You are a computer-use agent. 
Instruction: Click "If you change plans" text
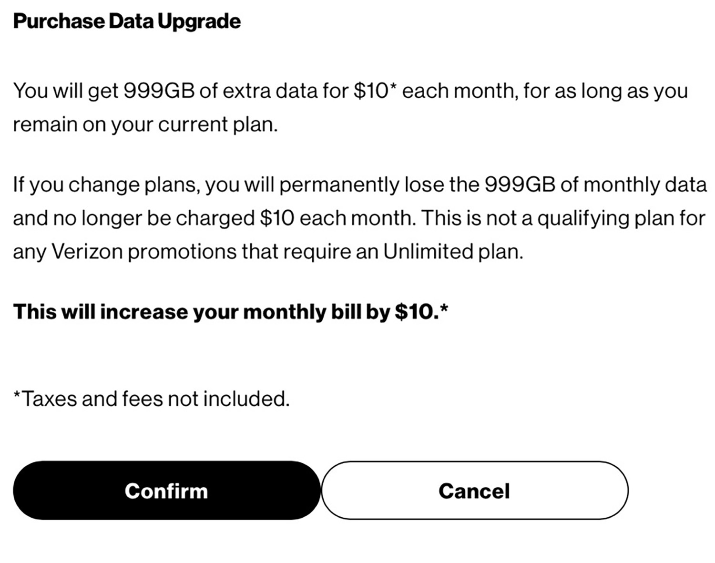pos(105,184)
